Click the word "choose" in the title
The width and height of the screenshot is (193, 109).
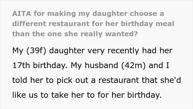[143, 13]
